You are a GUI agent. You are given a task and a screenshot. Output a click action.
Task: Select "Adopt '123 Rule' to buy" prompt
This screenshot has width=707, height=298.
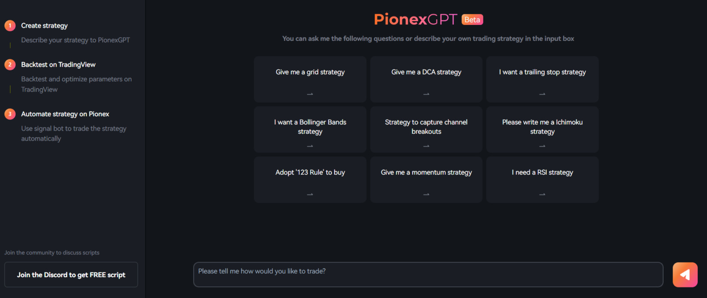click(x=310, y=173)
